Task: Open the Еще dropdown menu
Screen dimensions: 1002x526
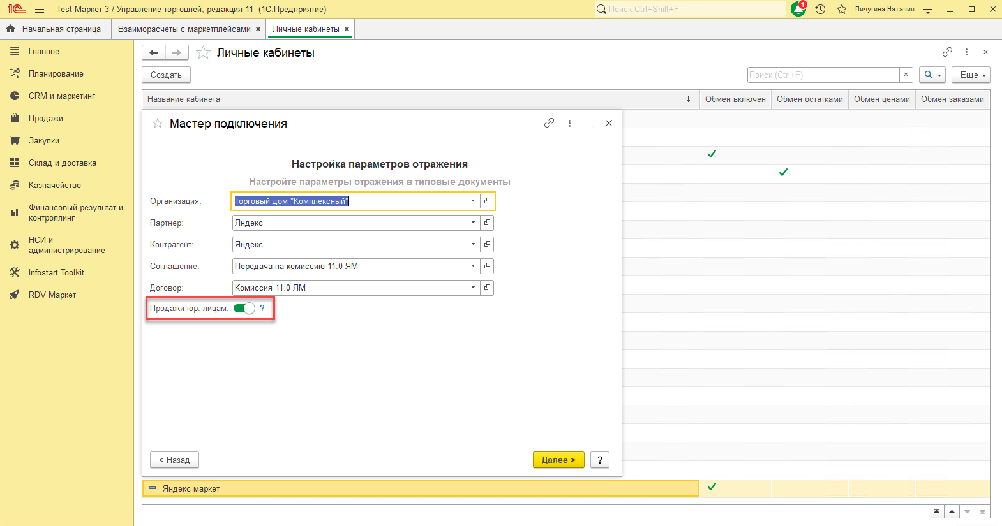Action: [971, 75]
